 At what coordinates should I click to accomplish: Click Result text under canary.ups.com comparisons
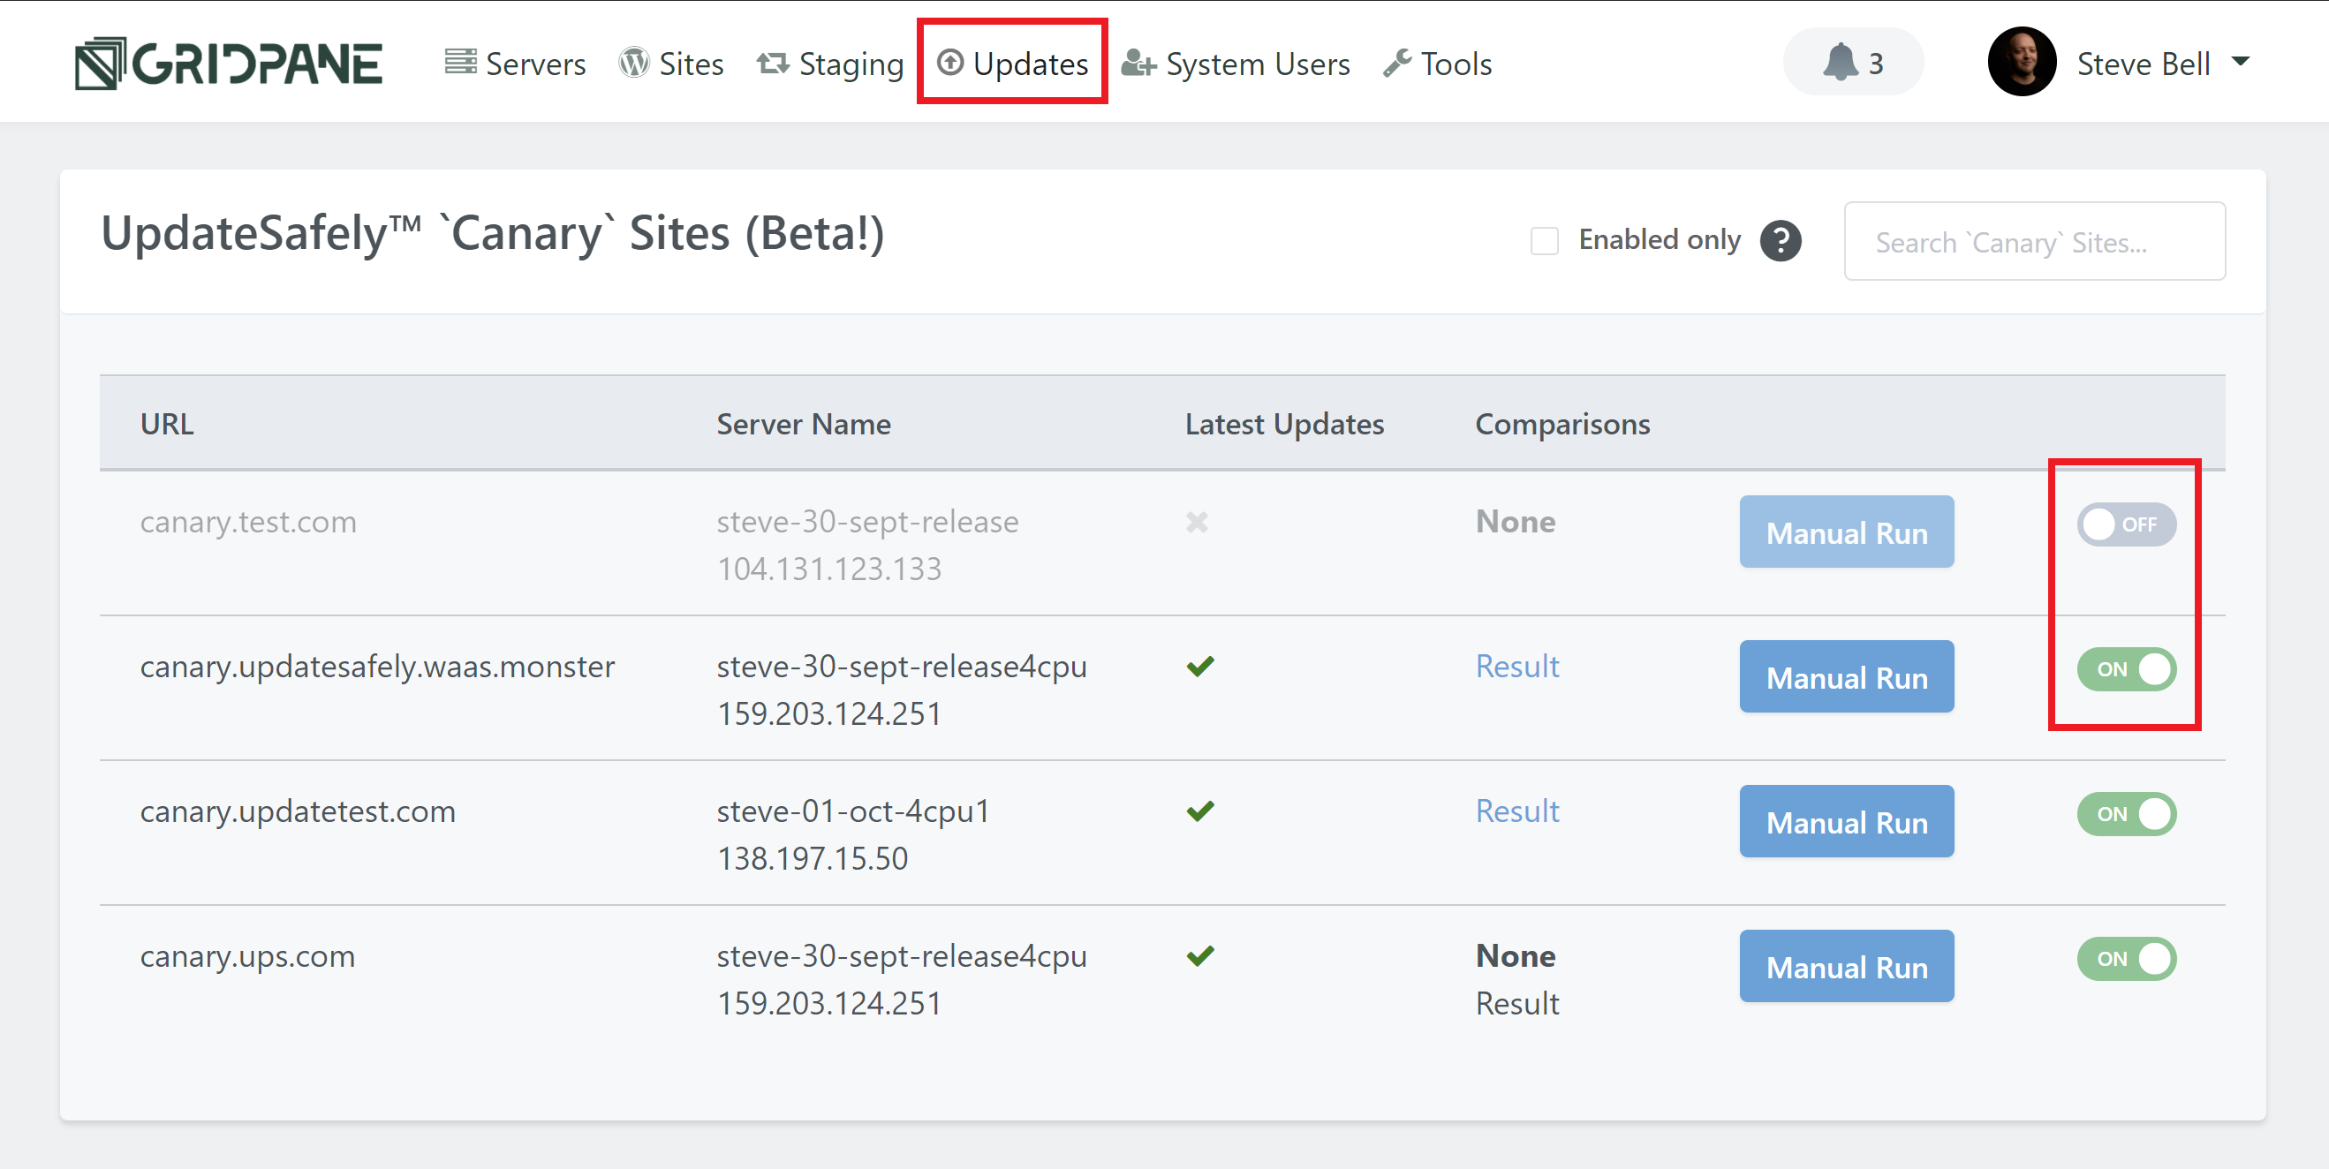(x=1517, y=1004)
